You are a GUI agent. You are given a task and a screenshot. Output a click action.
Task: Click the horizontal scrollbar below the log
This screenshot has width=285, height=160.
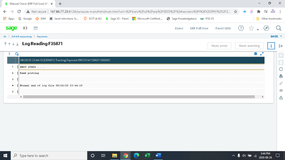pyautogui.click(x=139, y=97)
